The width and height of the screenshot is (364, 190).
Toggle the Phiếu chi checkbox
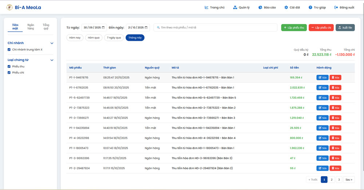[9, 73]
